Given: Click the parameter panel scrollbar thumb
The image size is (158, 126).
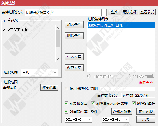Looking at the screenshot, I should (x=58, y=39).
